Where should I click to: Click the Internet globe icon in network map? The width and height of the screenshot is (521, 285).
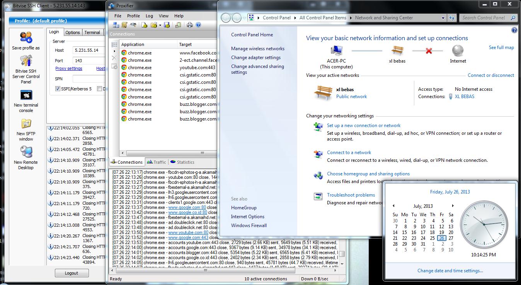458,51
